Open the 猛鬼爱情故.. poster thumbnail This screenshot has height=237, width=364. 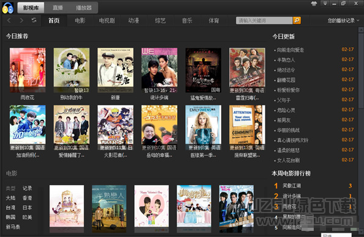tap(203, 70)
